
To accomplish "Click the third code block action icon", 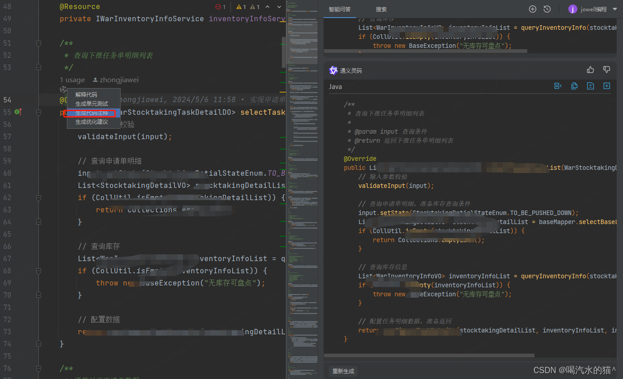I will click(x=590, y=86).
